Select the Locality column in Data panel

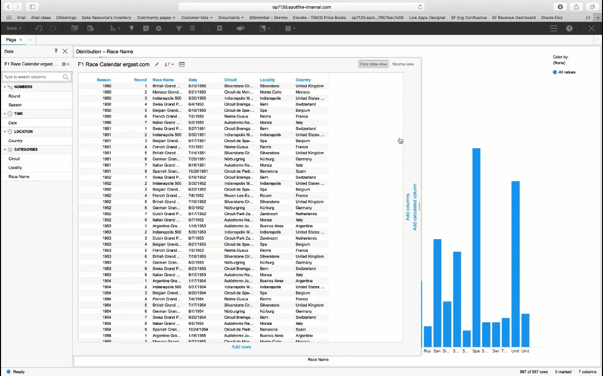15,168
